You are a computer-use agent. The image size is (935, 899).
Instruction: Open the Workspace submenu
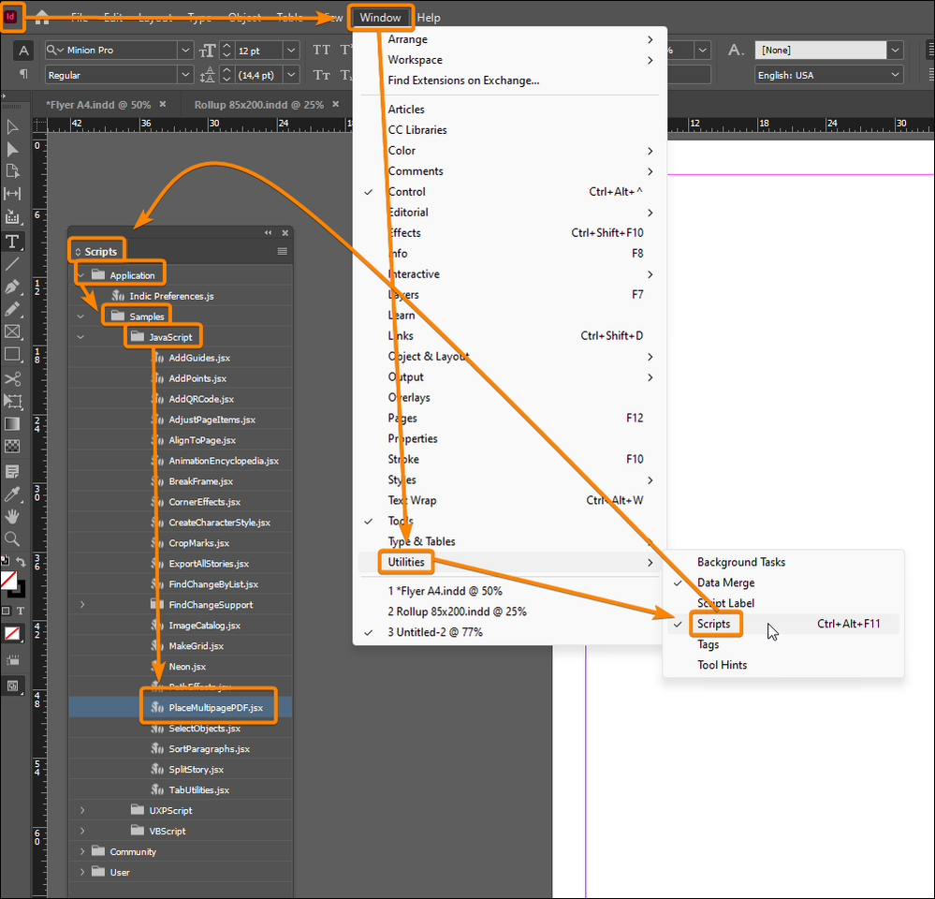510,60
